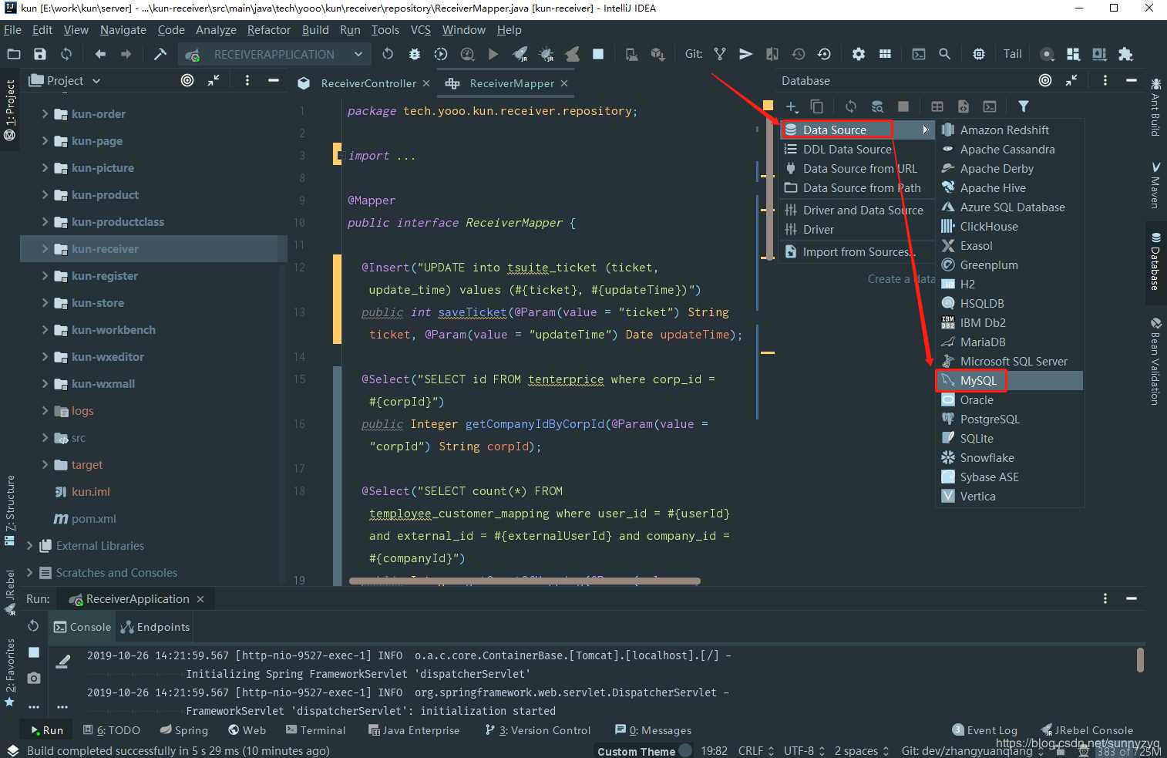
Task: Hide the Database panel with minus icon
Action: (x=1132, y=80)
